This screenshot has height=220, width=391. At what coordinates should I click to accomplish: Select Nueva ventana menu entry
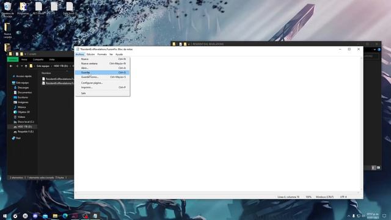pos(102,64)
